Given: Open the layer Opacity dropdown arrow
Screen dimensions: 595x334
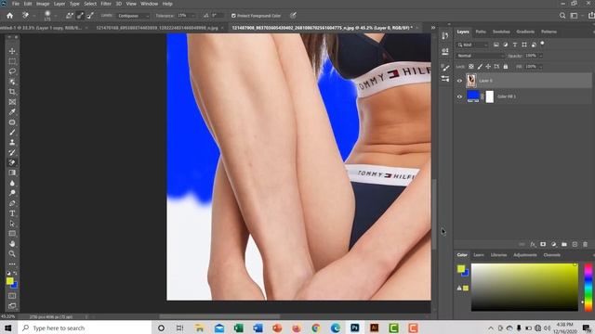Looking at the screenshot, I should [x=541, y=56].
